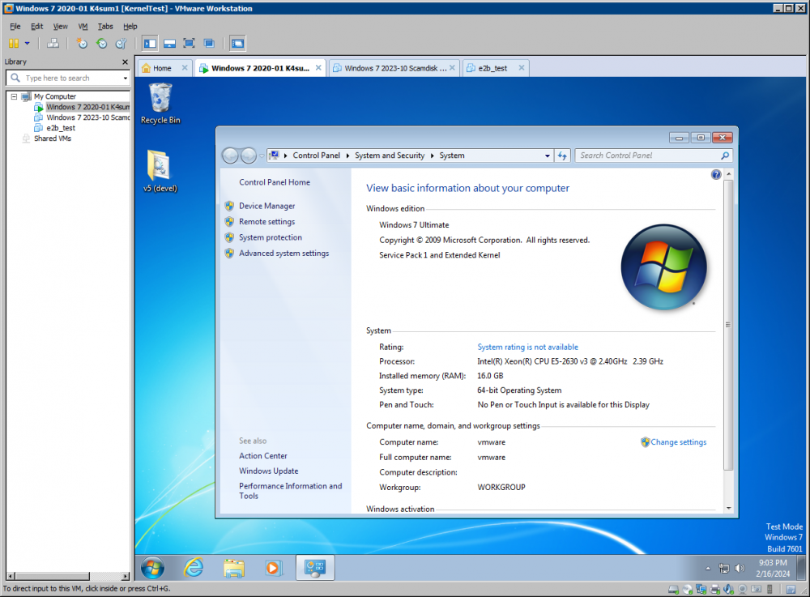Click the Unity mode toolbar icon

coord(209,43)
